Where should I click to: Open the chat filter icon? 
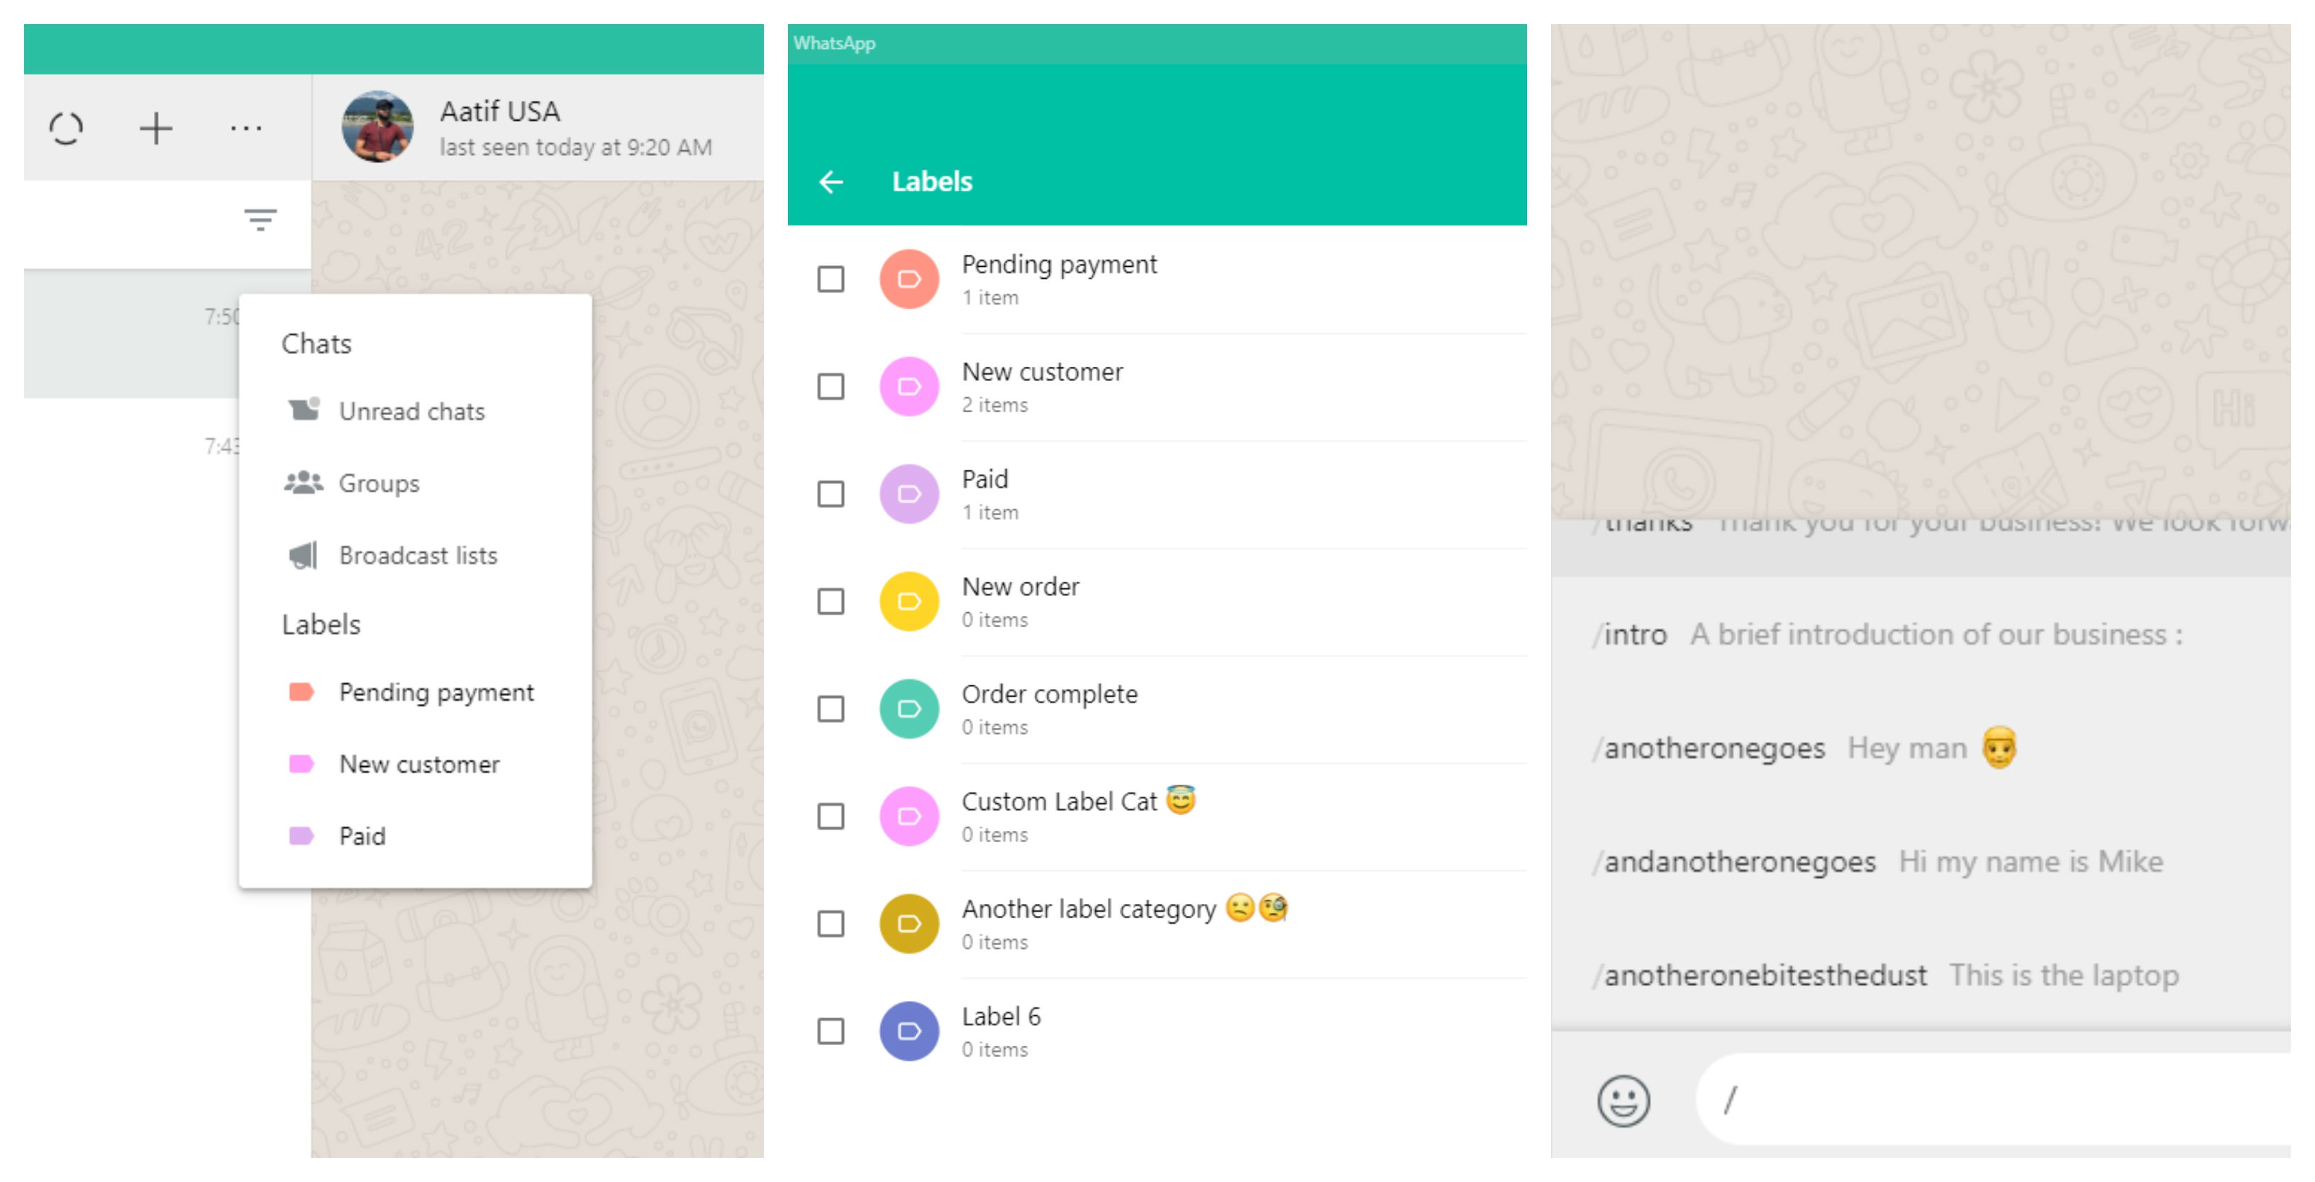click(260, 219)
